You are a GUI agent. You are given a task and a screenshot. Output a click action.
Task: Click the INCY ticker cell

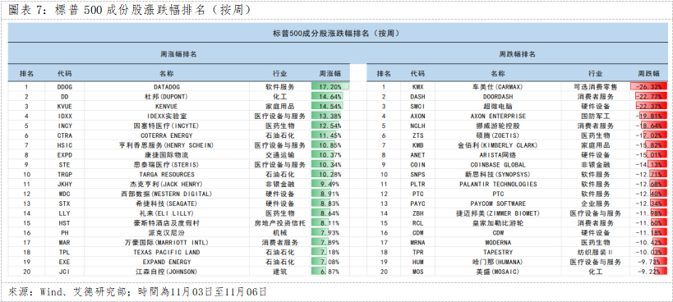point(64,126)
